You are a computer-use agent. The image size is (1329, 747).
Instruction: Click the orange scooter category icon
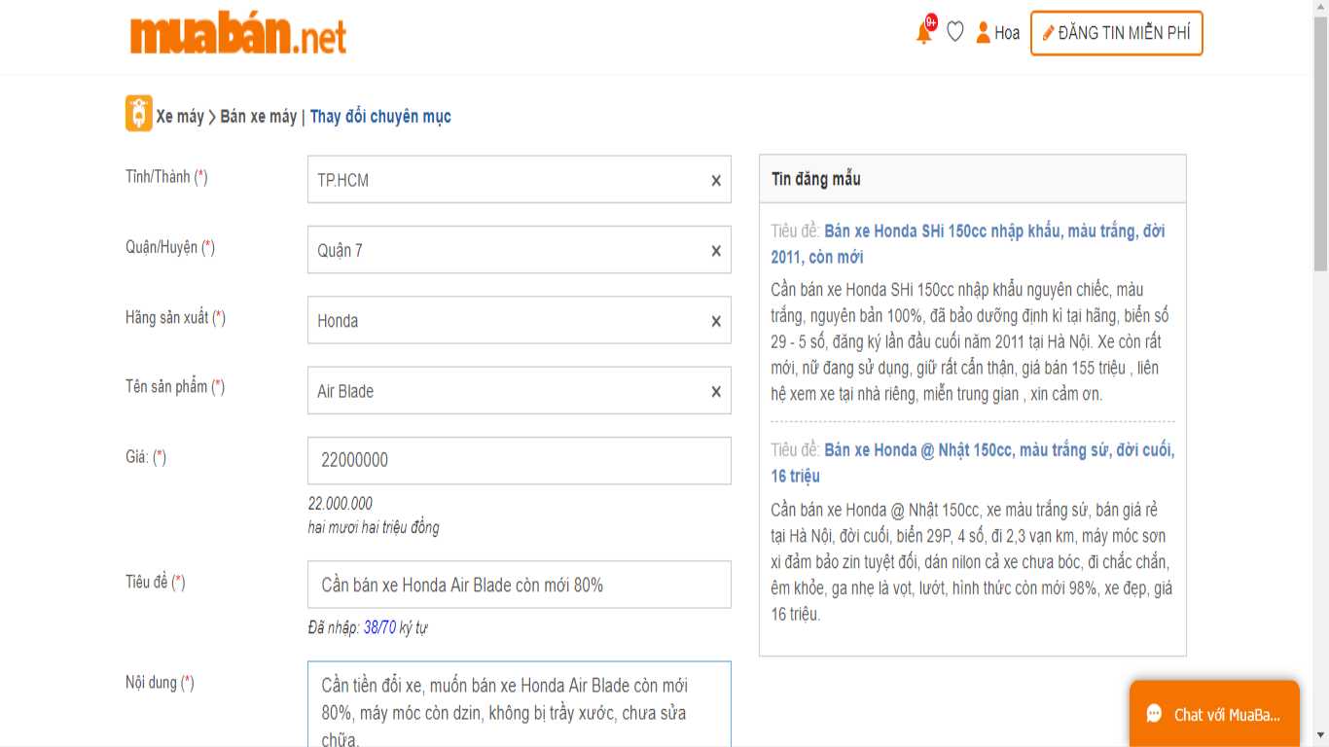(x=139, y=113)
